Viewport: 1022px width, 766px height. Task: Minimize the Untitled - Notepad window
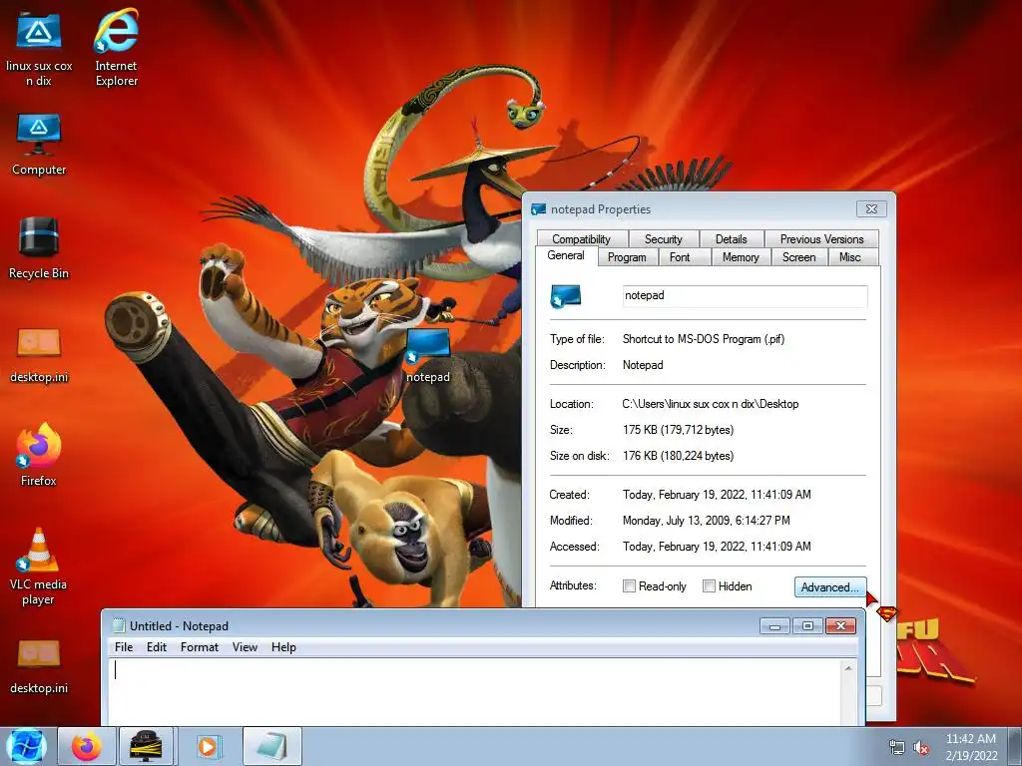[774, 626]
